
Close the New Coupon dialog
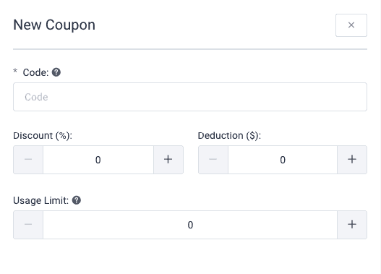351,25
